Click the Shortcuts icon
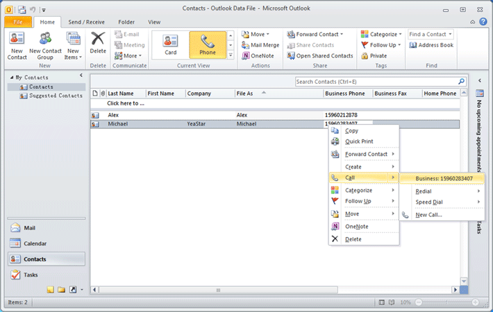Viewport: 493px width, 312px height. pyautogui.click(x=73, y=289)
